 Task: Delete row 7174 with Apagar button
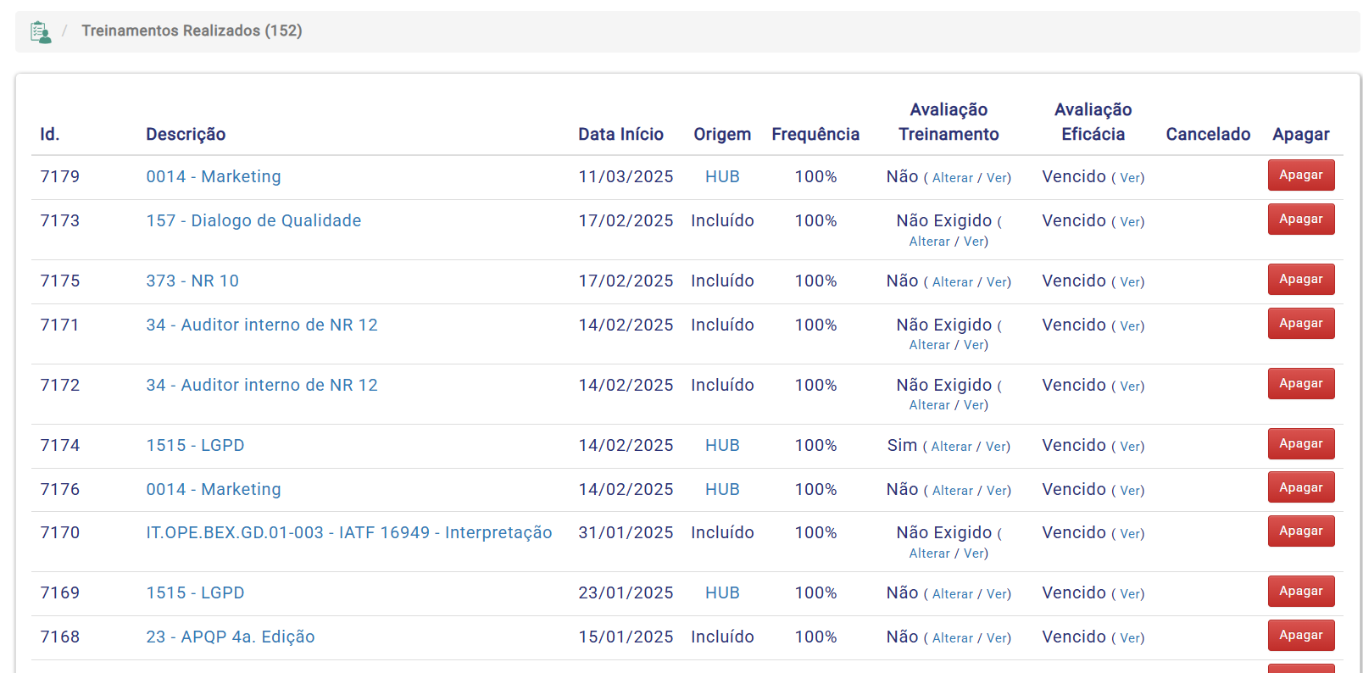[1301, 444]
